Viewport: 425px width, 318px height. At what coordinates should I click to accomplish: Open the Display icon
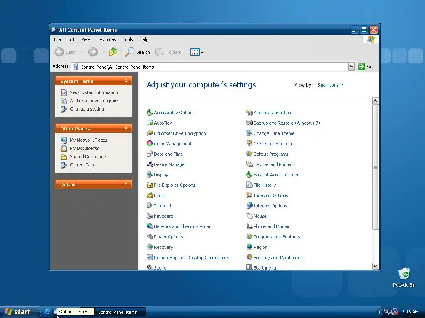[x=149, y=174]
